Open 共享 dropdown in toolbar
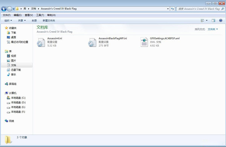Screen dimensions: 226x147 pyautogui.click(x=22, y=20)
